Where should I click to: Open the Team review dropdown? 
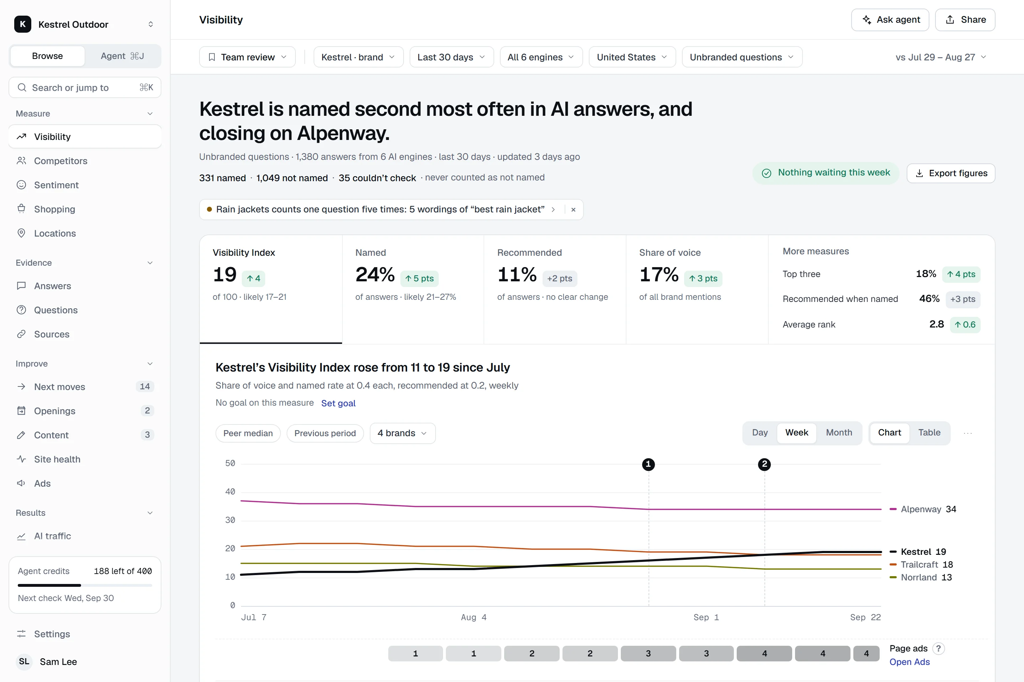pyautogui.click(x=247, y=57)
